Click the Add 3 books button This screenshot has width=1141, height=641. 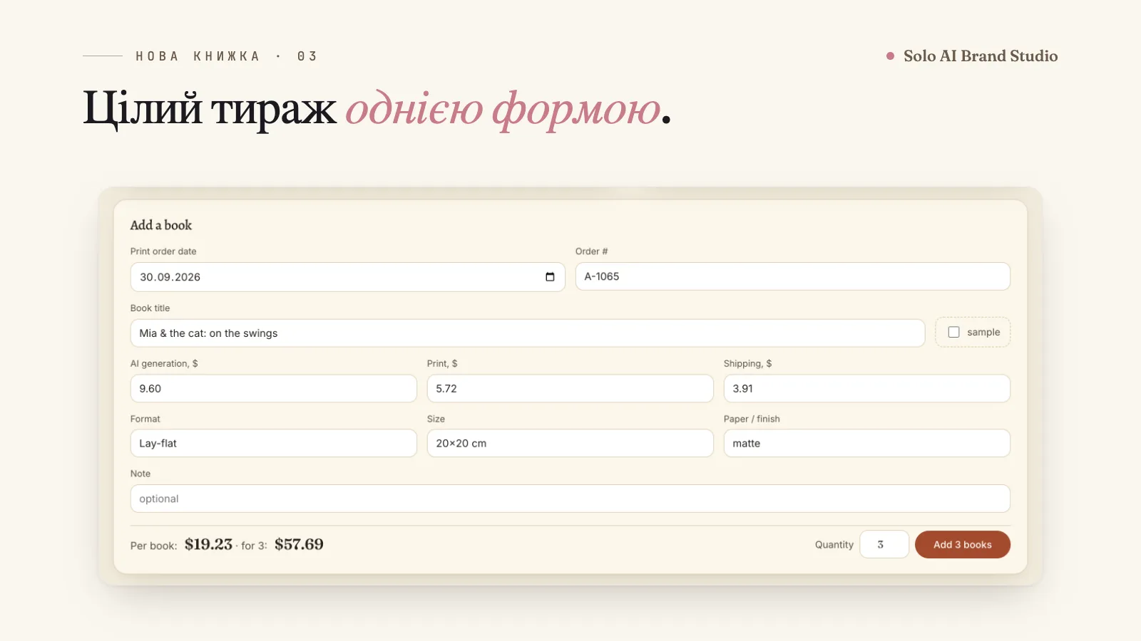click(963, 545)
